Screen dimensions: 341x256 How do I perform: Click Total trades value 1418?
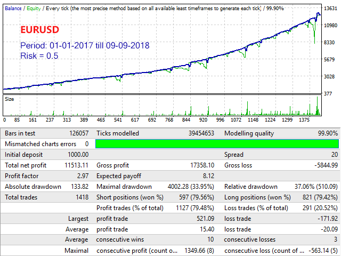tap(82, 197)
